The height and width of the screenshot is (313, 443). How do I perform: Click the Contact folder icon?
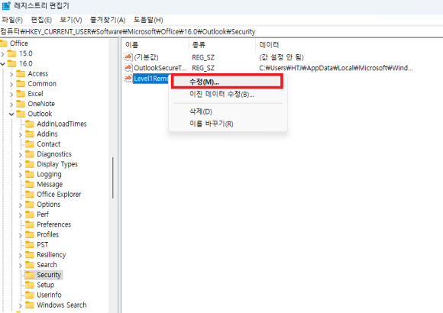29,144
